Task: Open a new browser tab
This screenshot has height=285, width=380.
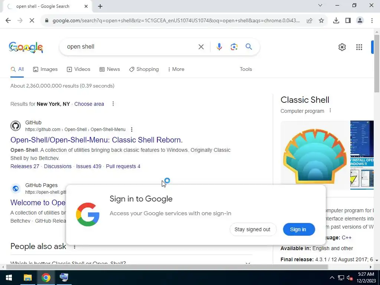Action: 100,7
